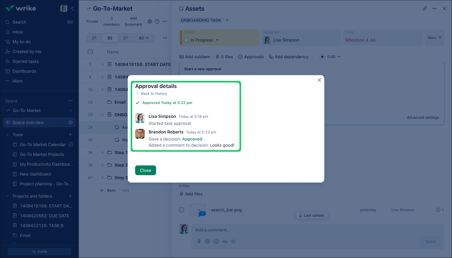Toggle the select-all checkbox in Name header
The image size is (452, 258).
(x=90, y=52)
